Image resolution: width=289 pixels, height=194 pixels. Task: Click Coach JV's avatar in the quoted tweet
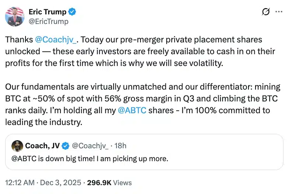17,146
